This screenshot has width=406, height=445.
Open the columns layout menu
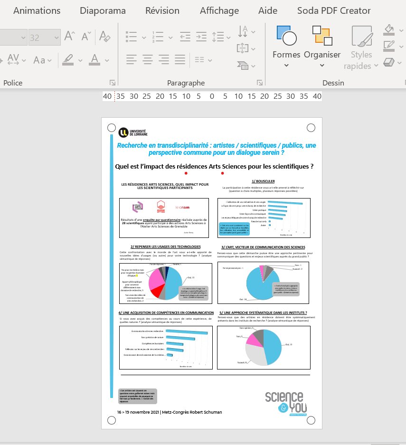pos(203,60)
